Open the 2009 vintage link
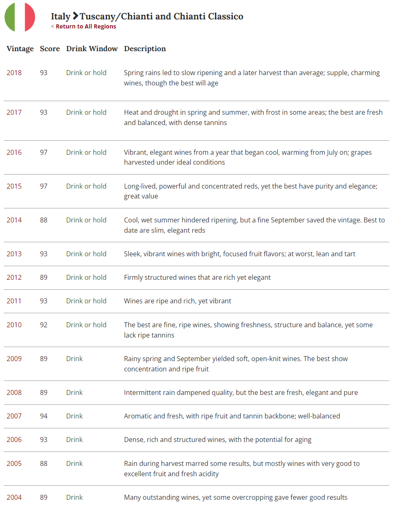 (x=14, y=359)
